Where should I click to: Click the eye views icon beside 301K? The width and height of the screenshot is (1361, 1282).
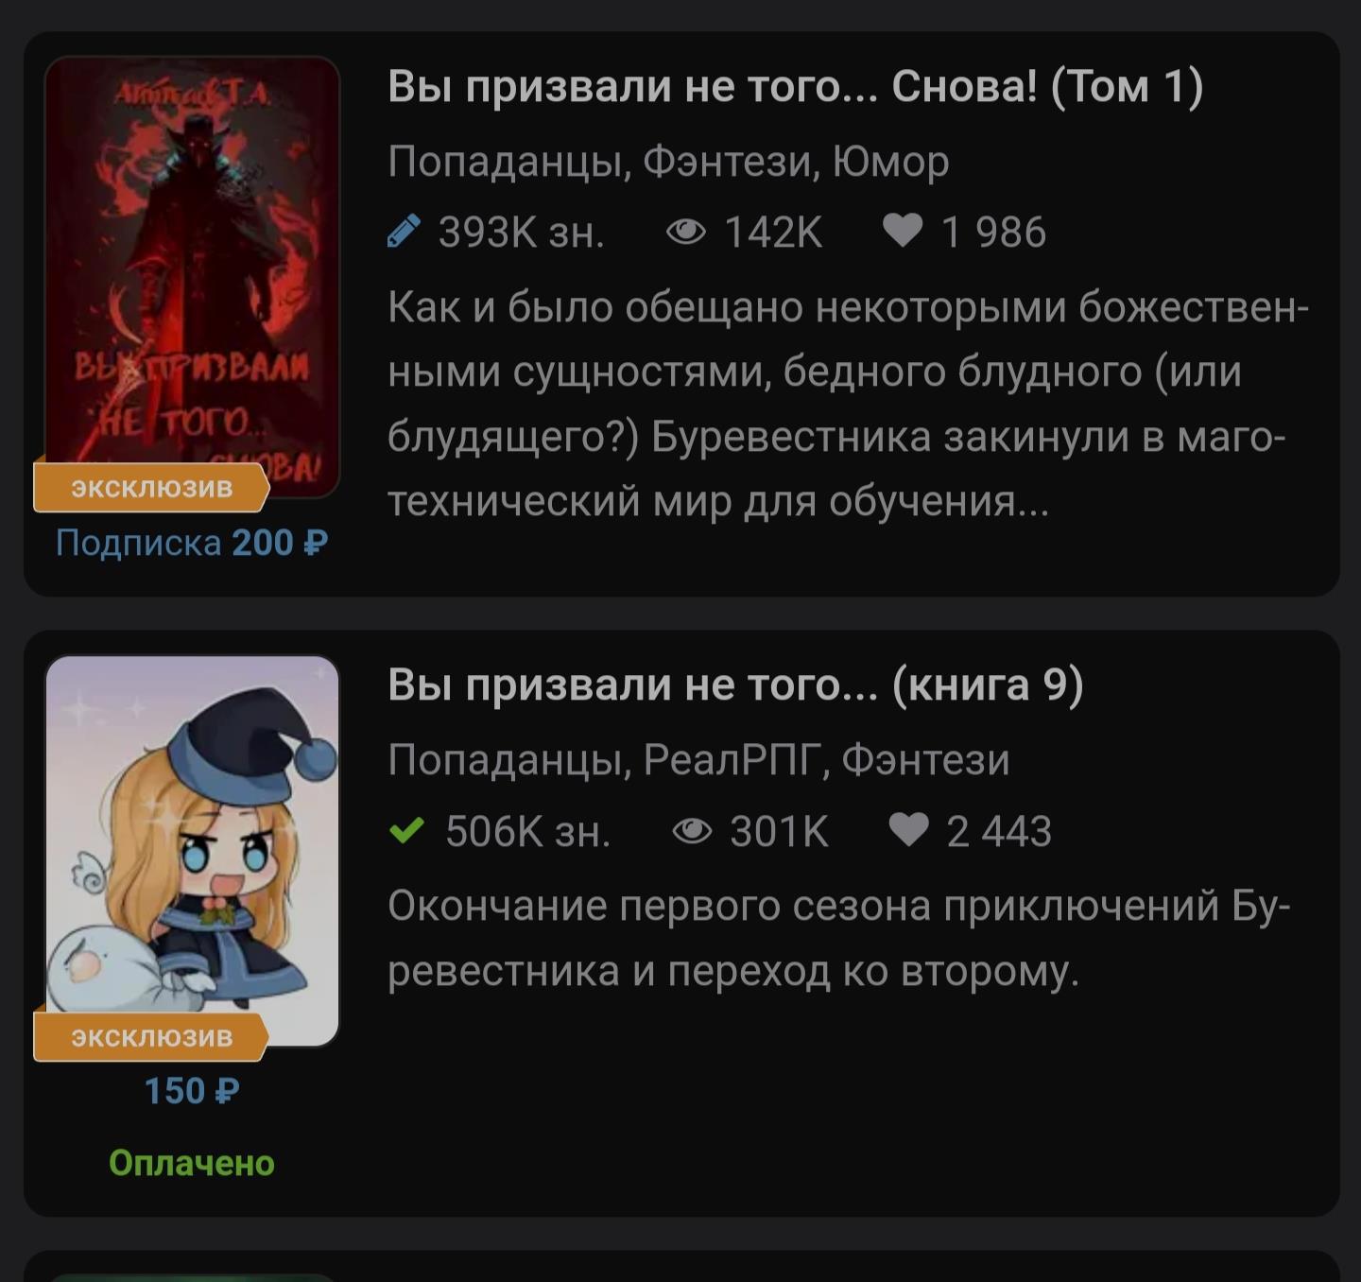692,831
